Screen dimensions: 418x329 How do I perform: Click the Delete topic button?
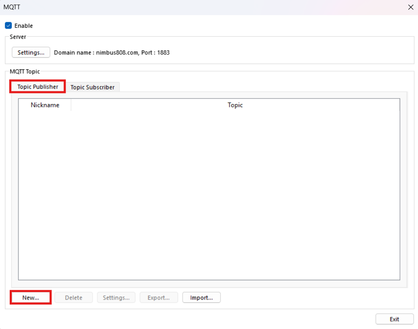(x=73, y=297)
